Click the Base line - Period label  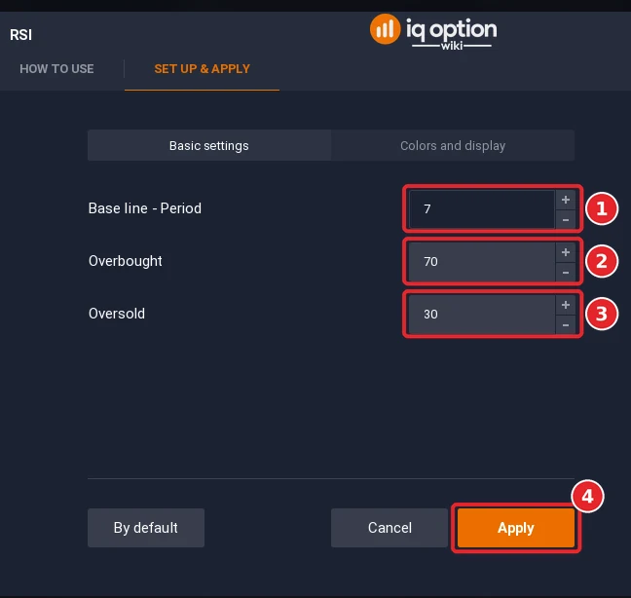coord(145,208)
